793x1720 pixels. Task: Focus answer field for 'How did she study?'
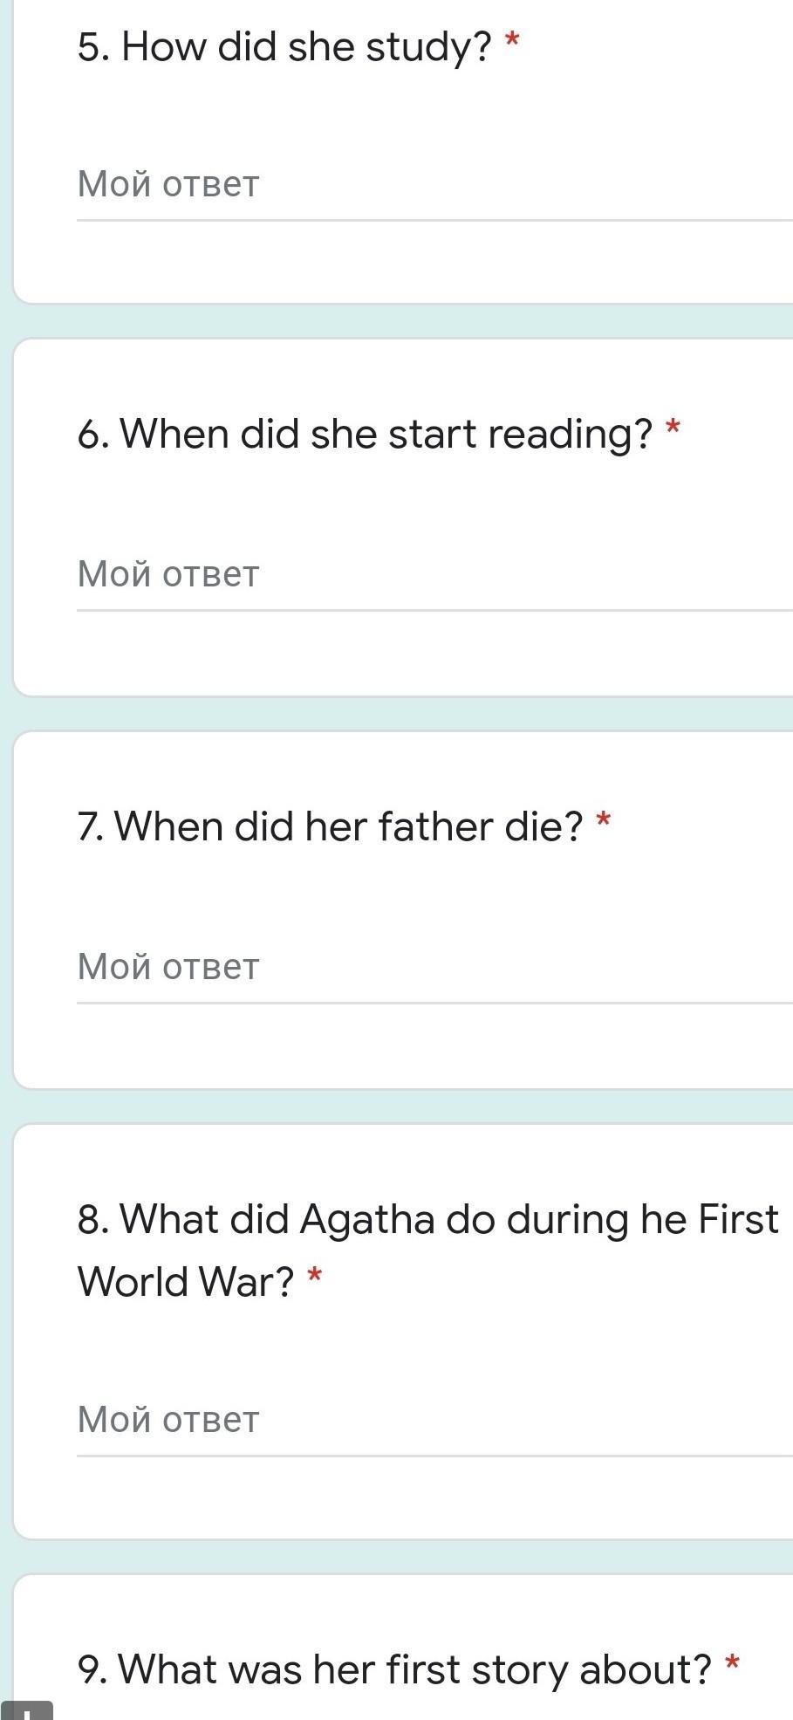434,184
